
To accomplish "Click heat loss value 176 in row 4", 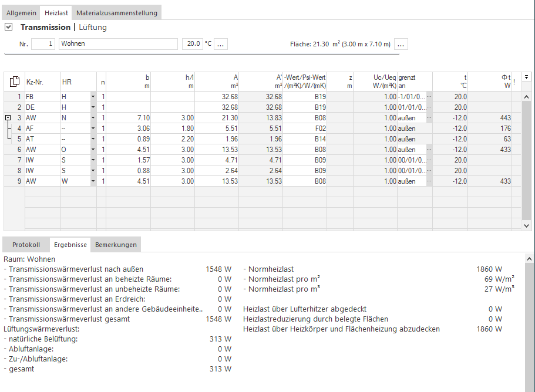I will tap(490, 129).
